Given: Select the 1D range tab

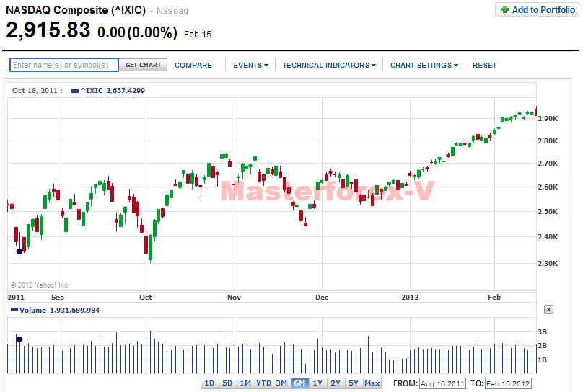Looking at the screenshot, I should tap(210, 383).
